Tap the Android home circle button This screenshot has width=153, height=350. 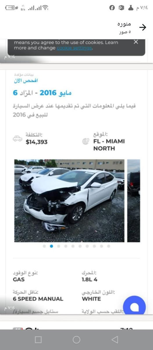tap(76, 340)
